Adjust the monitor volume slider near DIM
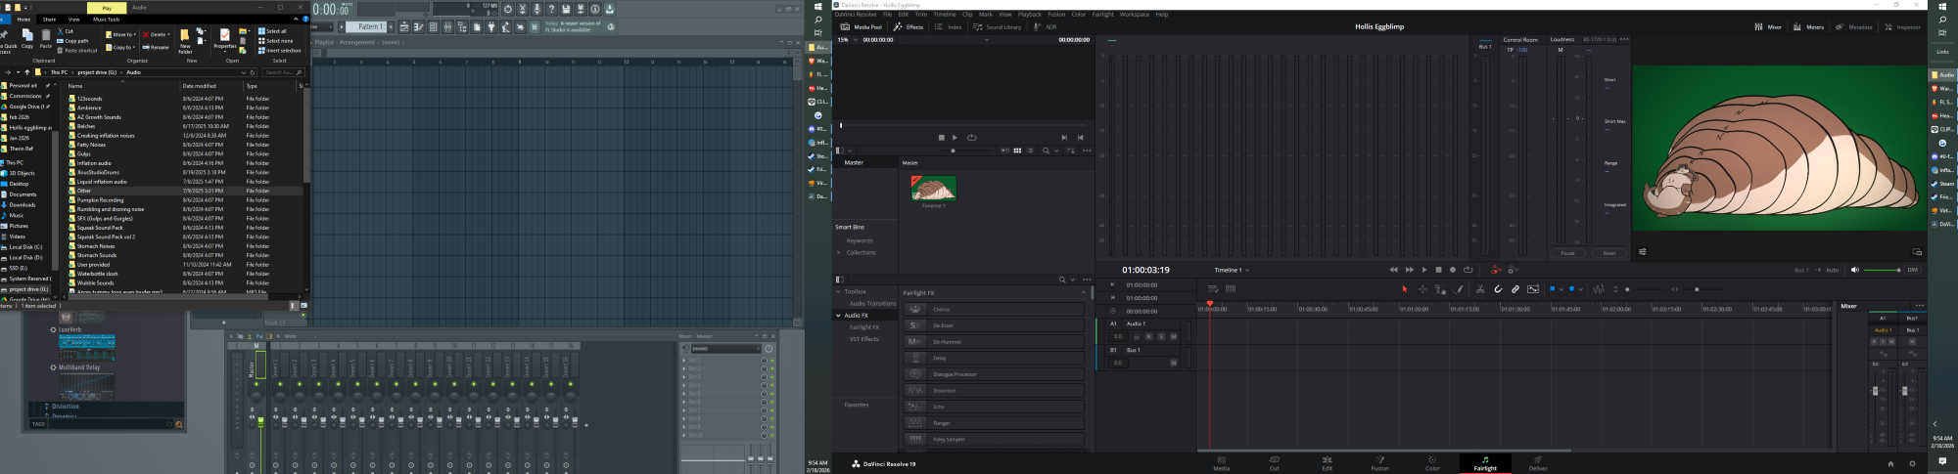The height and width of the screenshot is (474, 1958). pos(1882,270)
